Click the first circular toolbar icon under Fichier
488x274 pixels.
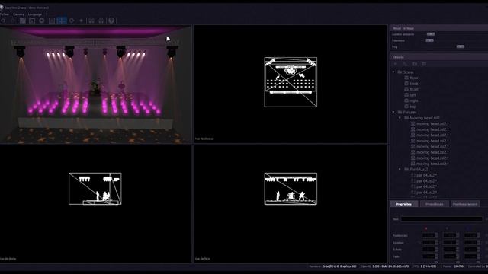(x=3, y=21)
